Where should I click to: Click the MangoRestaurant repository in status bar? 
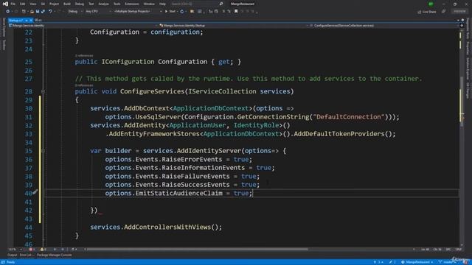[417, 262]
